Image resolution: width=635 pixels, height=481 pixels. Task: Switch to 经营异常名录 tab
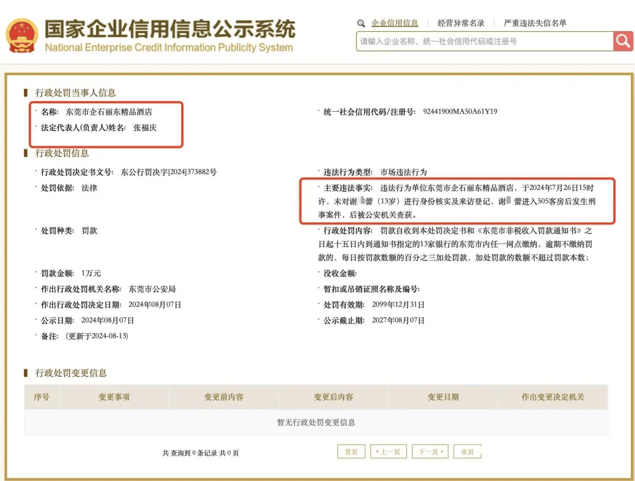click(x=461, y=23)
